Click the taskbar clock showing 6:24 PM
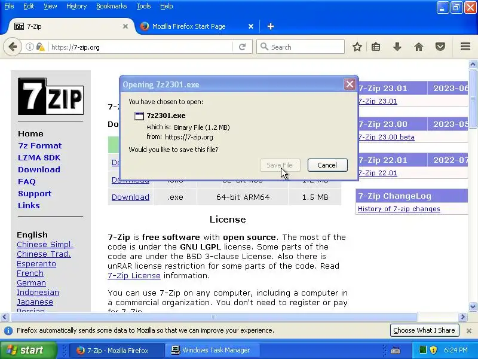 pyautogui.click(x=456, y=350)
